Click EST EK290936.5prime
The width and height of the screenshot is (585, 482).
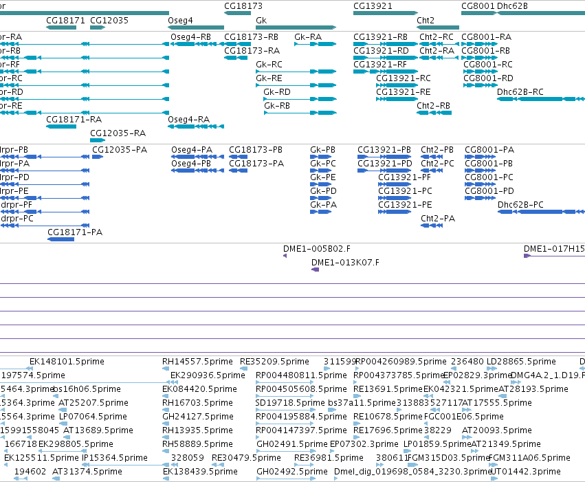pos(208,375)
